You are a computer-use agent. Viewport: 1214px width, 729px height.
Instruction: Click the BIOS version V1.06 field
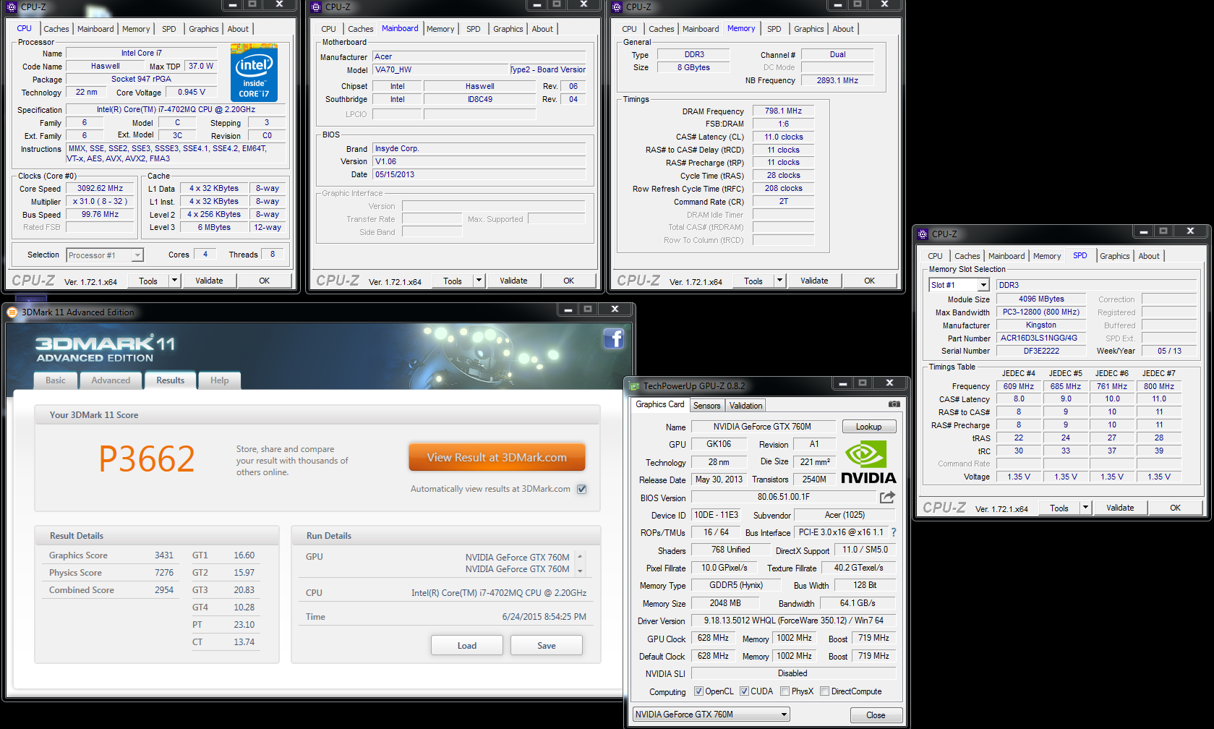point(479,161)
